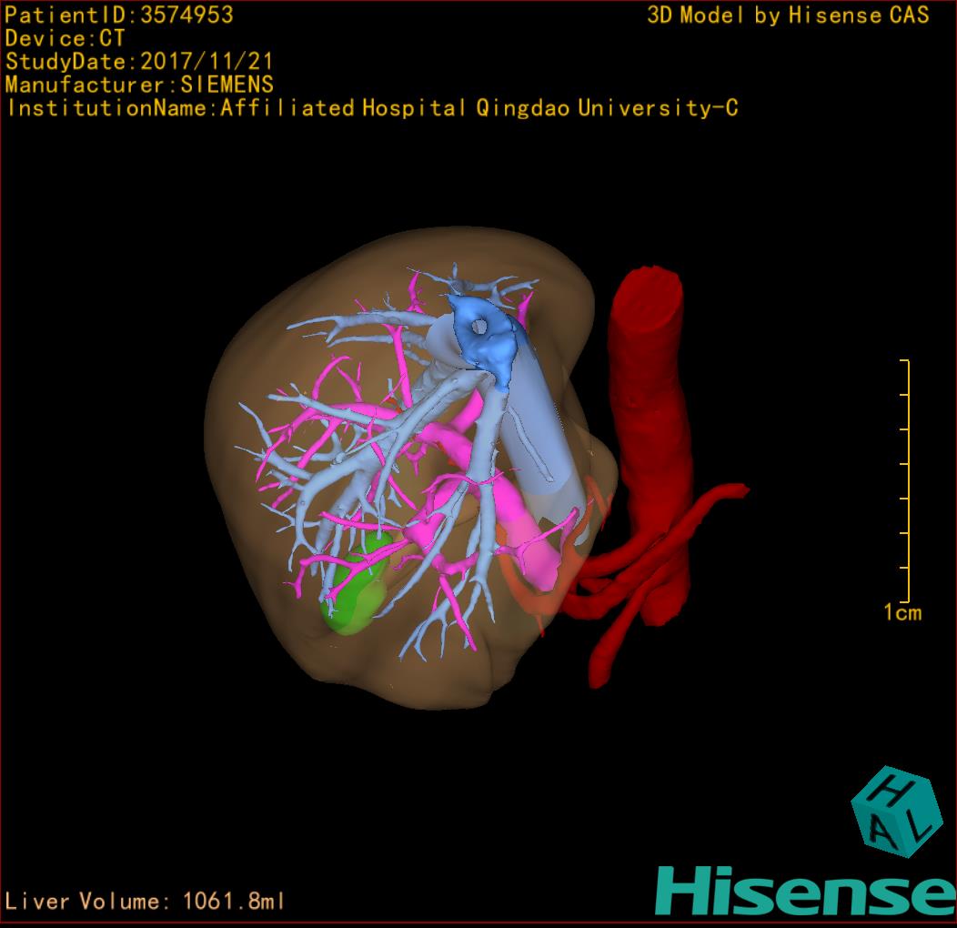Image resolution: width=957 pixels, height=928 pixels.
Task: Click the Manufacturer:SIEMENS label
Action: pyautogui.click(x=139, y=85)
